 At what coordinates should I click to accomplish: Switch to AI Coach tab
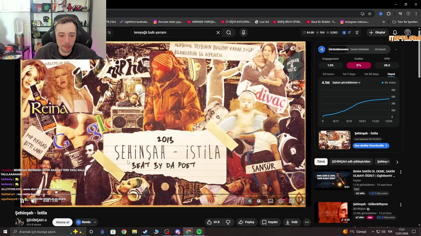coord(380,49)
